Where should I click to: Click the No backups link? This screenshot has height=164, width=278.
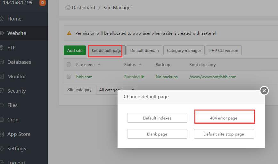(x=167, y=77)
